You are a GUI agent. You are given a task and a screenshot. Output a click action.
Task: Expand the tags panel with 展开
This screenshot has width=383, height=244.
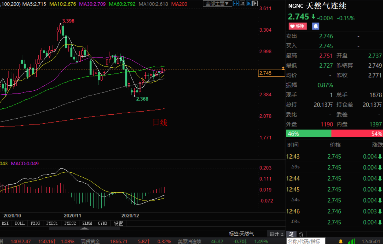pos(276,234)
